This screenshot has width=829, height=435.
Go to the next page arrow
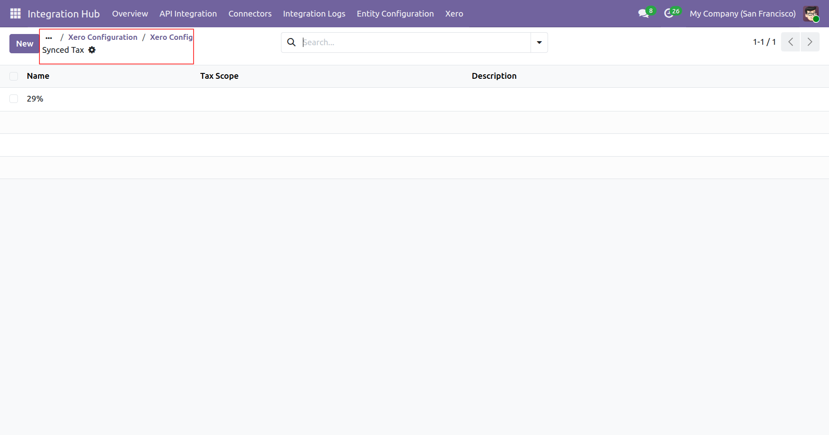tap(810, 42)
